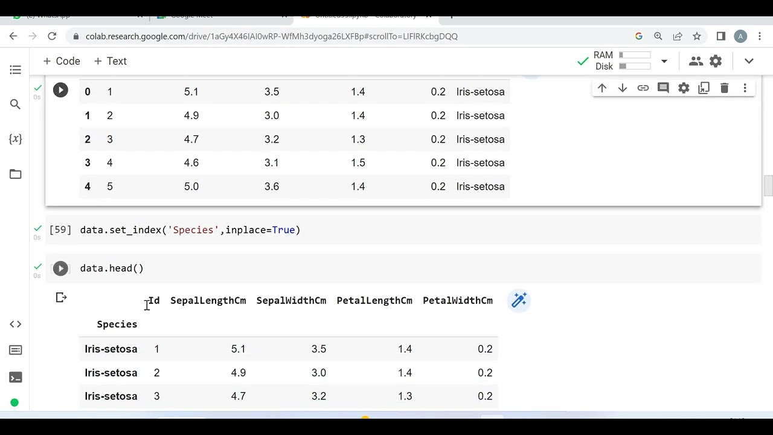This screenshot has height=435, width=773.
Task: Open the search (find and replace) sidebar icon
Action: click(x=16, y=105)
